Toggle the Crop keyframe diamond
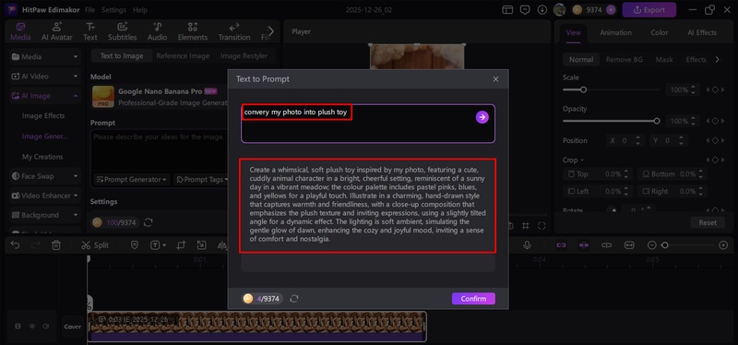This screenshot has width=738, height=345. click(x=715, y=160)
